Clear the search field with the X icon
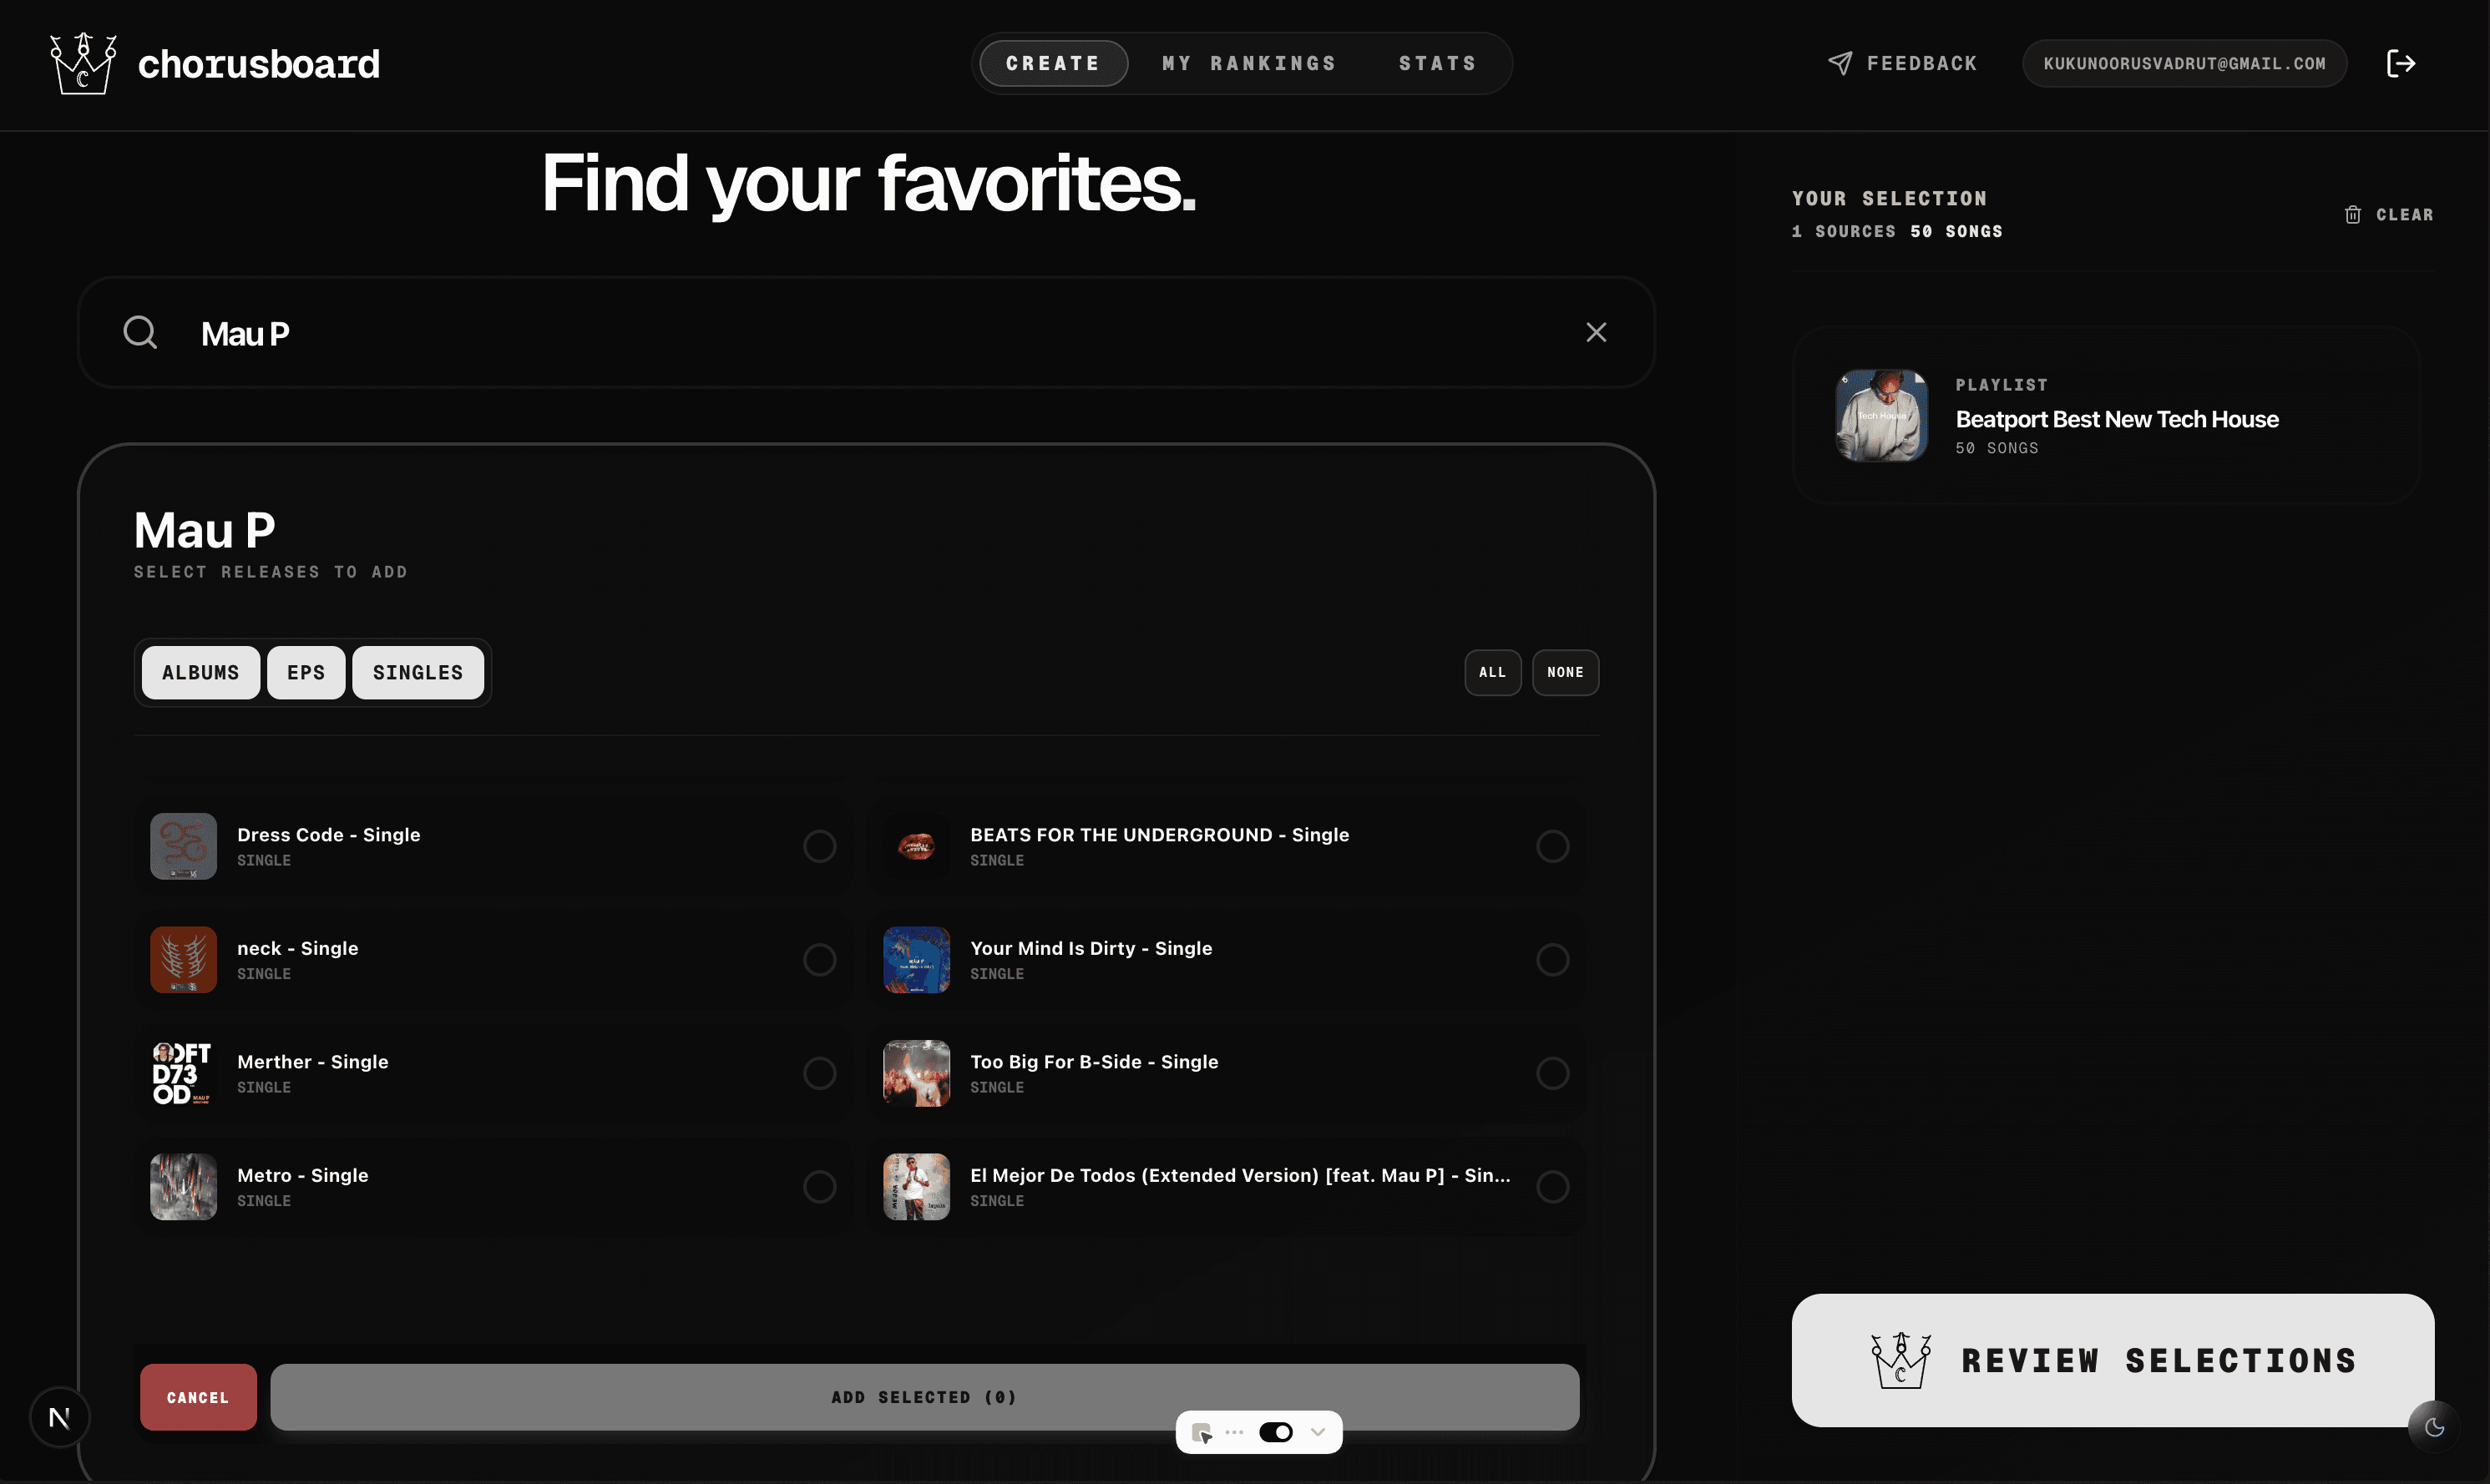The image size is (2490, 1484). pyautogui.click(x=1596, y=332)
